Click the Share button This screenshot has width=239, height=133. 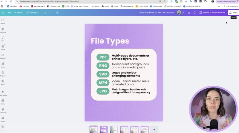[x=233, y=12]
